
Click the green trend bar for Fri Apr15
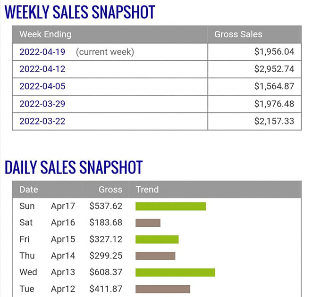(157, 239)
